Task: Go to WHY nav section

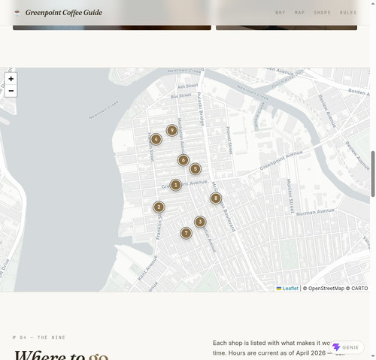Action: point(280,13)
